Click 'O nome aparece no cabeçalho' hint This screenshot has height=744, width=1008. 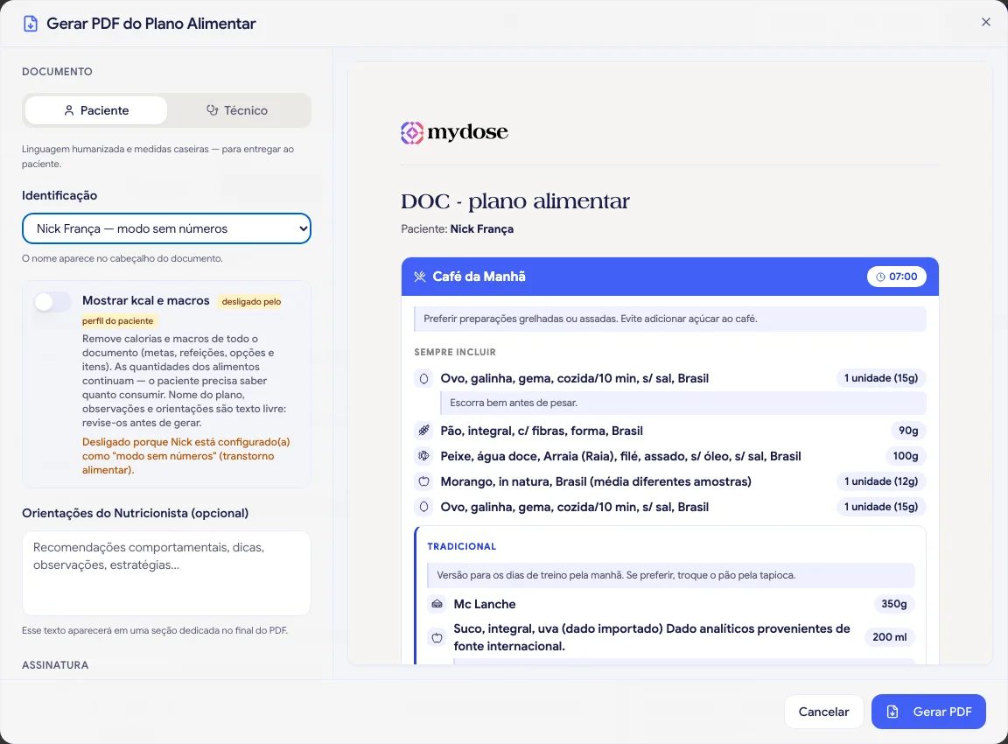click(122, 258)
